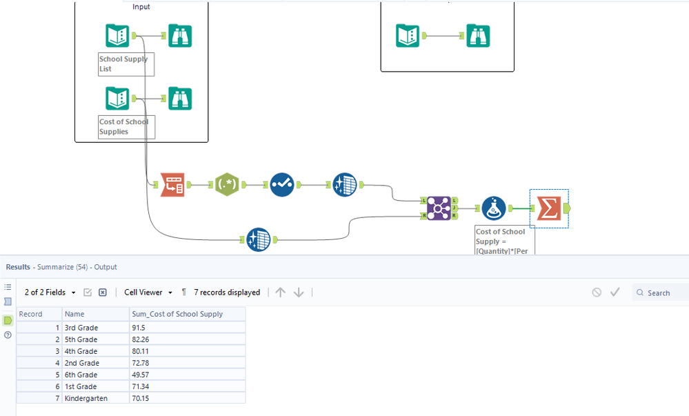689x416 pixels.
Task: Select the Kindergarten cell
Action: tap(96, 398)
